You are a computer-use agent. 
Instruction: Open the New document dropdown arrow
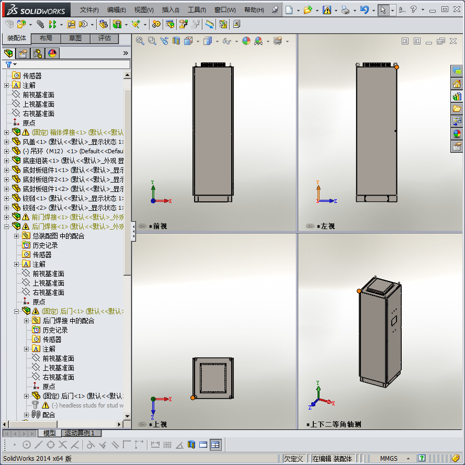[x=298, y=10]
